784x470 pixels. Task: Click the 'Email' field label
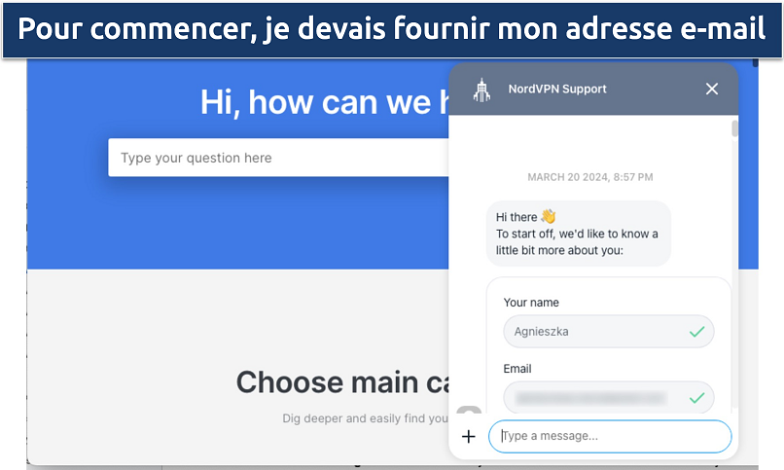517,369
